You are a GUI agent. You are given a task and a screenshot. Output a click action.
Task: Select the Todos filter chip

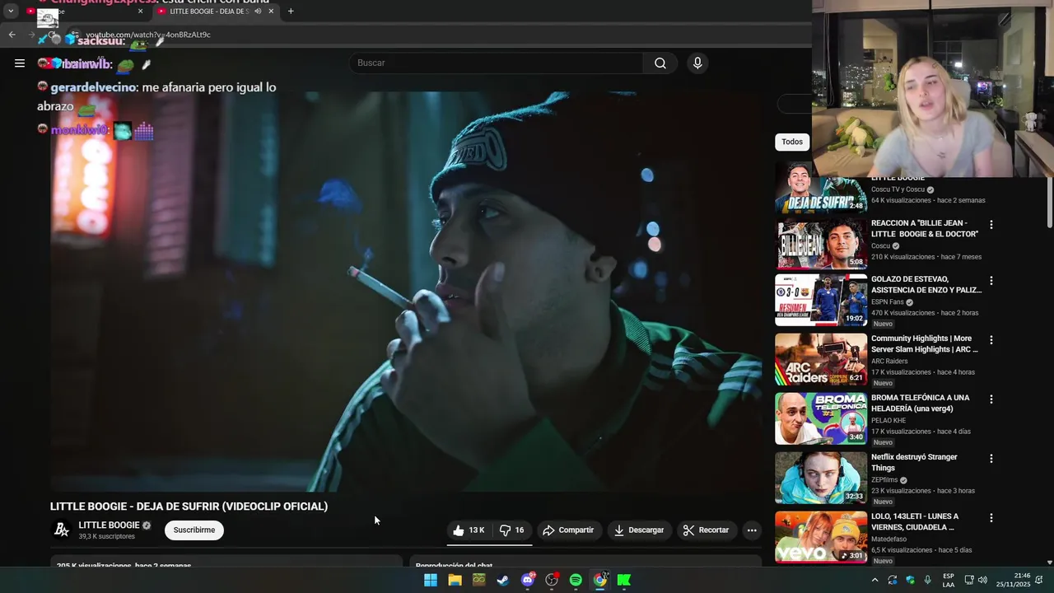tap(792, 142)
